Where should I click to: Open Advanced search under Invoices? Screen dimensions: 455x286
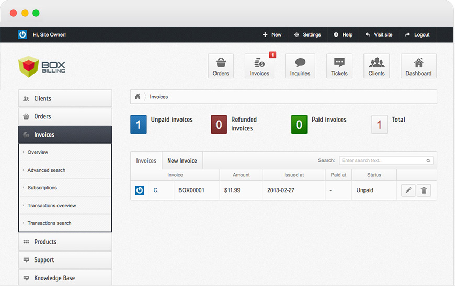click(x=65, y=170)
